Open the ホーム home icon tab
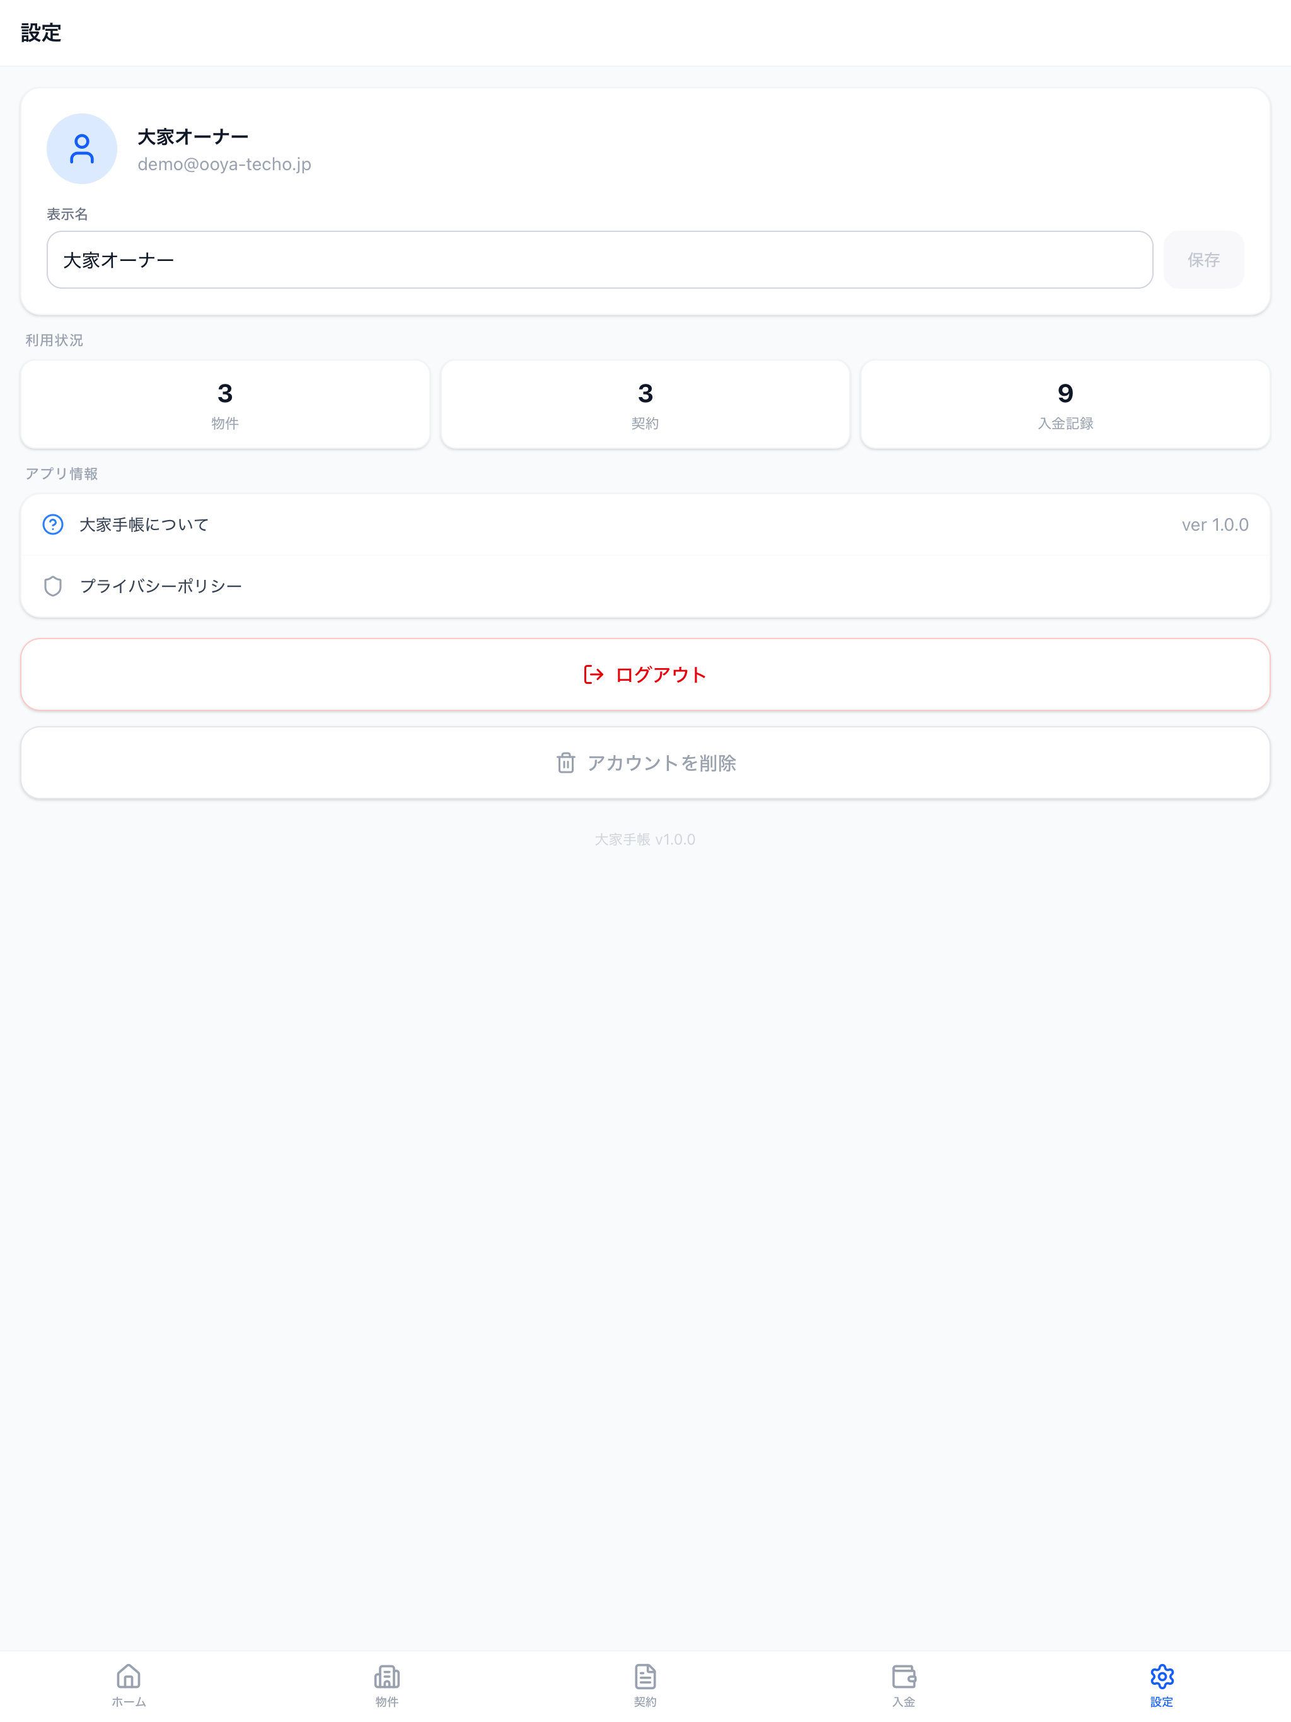 129,1685
